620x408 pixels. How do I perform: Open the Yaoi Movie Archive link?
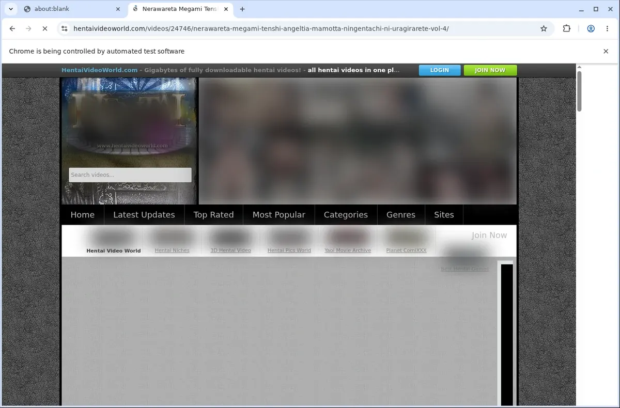coord(348,250)
